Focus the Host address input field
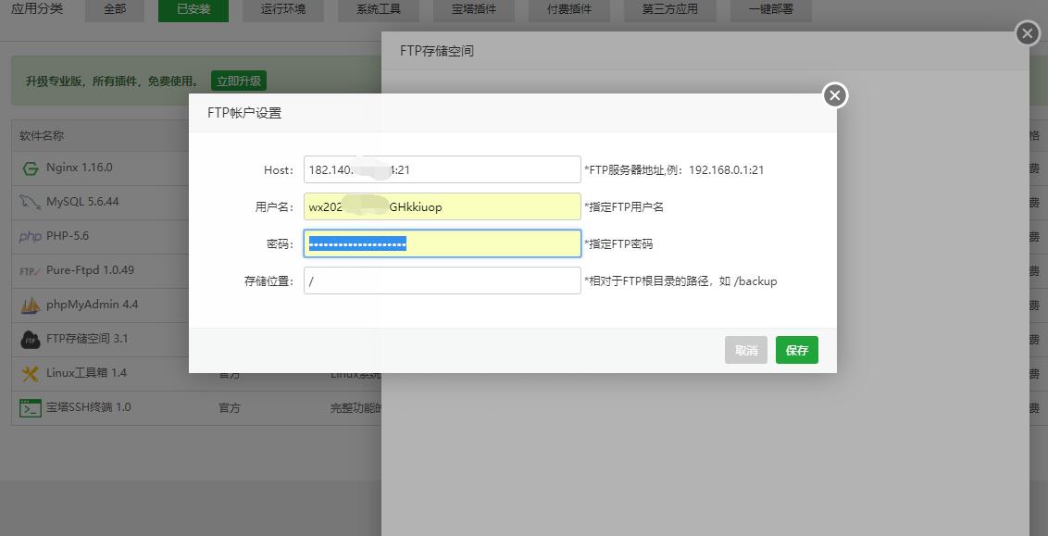The width and height of the screenshot is (1048, 536). [x=442, y=169]
